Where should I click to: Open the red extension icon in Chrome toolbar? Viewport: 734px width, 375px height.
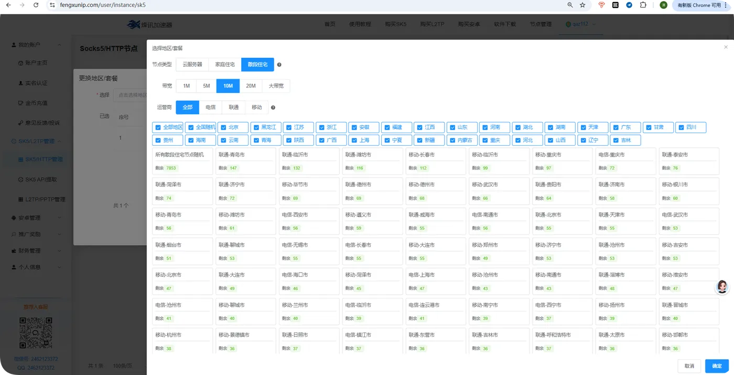point(602,5)
